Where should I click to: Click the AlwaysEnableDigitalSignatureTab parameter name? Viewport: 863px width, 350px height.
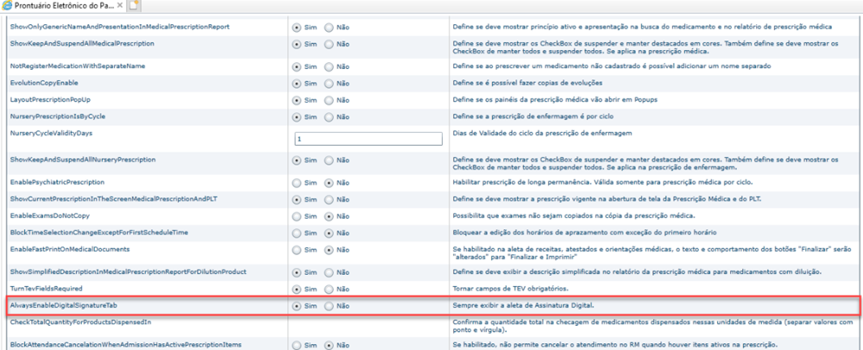(x=63, y=305)
